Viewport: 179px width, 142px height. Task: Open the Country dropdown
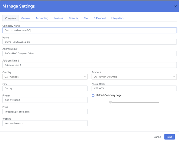click(45, 77)
